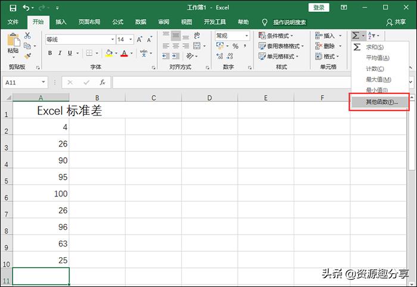Click the Cut scissors icon
This screenshot has height=287, width=417.
(27, 36)
